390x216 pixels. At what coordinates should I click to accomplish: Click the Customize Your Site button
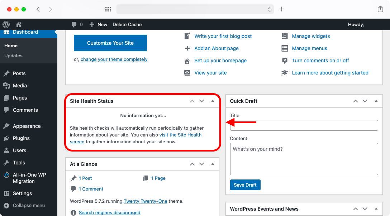[110, 43]
